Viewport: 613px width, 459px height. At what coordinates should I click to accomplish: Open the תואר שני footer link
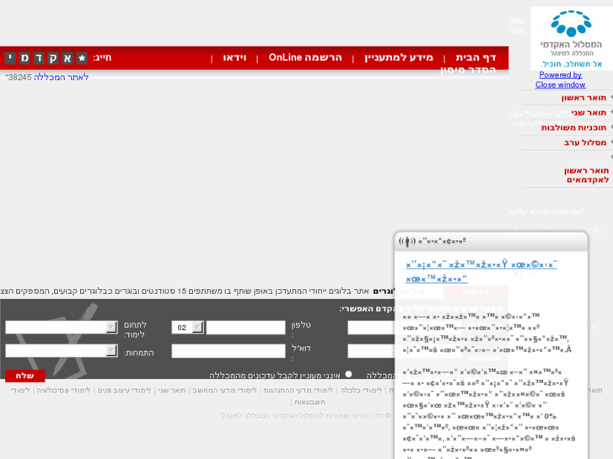pyautogui.click(x=172, y=390)
